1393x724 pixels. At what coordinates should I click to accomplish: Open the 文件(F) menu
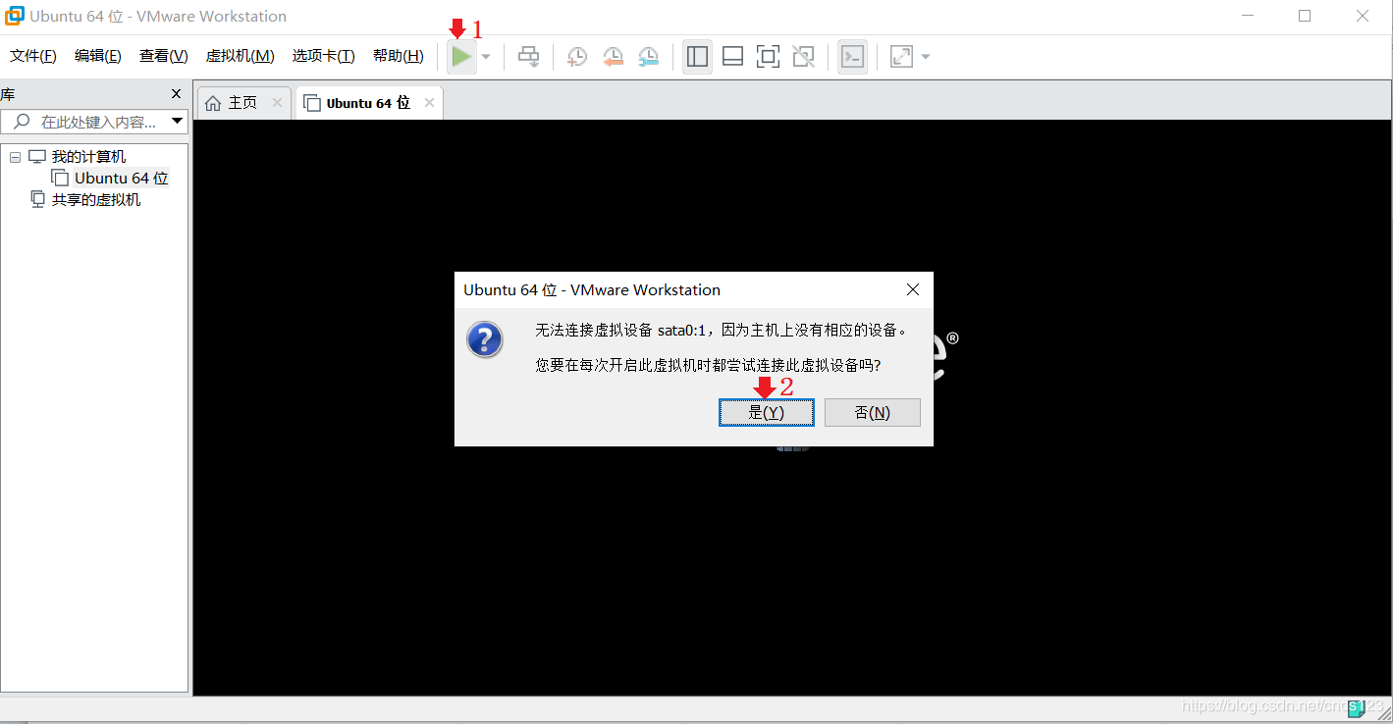tap(33, 56)
